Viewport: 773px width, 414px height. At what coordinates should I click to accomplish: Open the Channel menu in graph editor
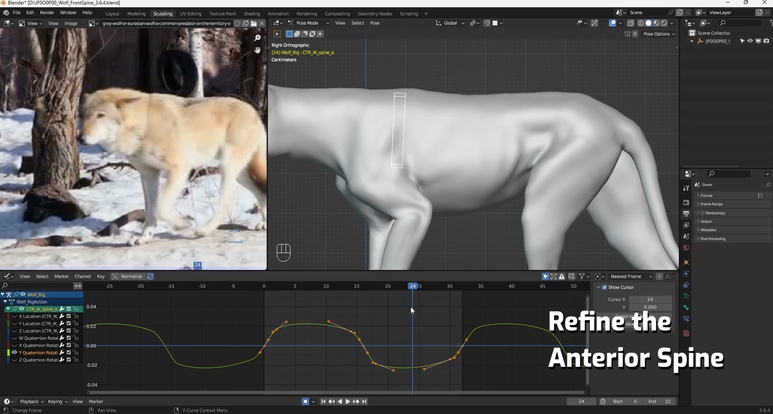(82, 276)
